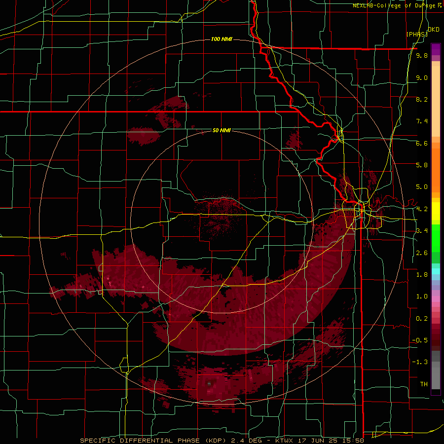Click the "-0.5" color scale value
This screenshot has height=444, width=444.
(x=420, y=340)
